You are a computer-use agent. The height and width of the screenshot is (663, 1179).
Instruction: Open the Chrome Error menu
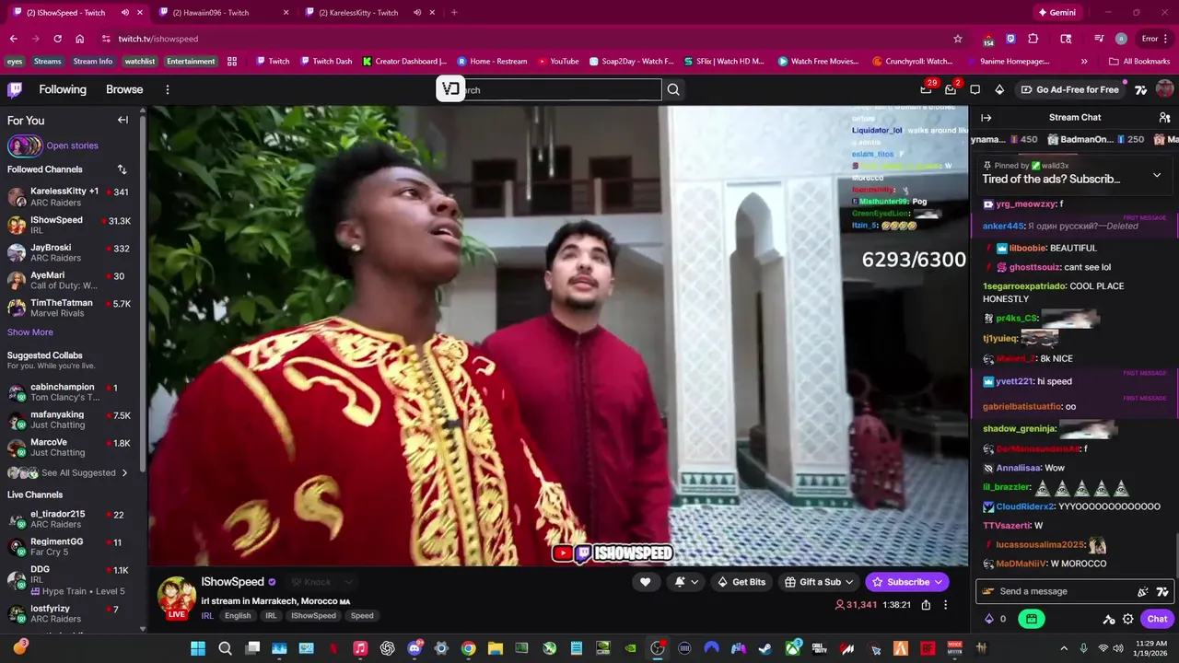pos(1155,39)
